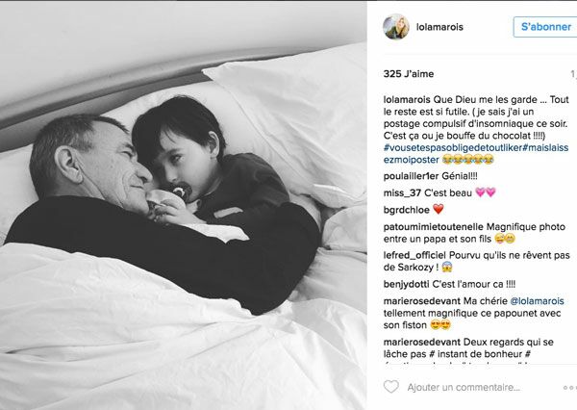Open the @lolamarois mention in comment
The width and height of the screenshot is (577, 410).
click(537, 301)
